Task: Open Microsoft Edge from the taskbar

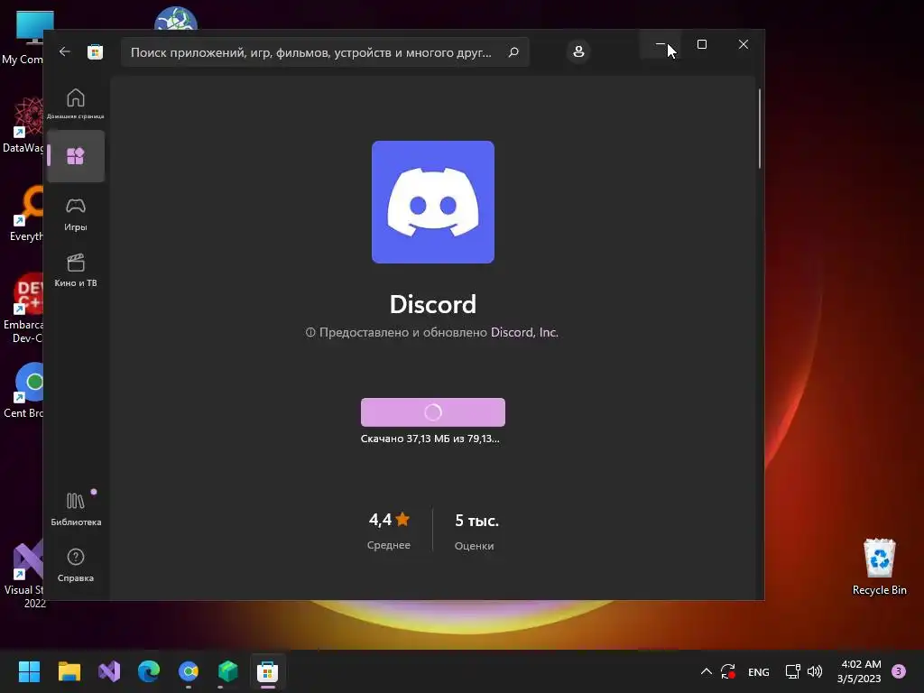Action: pos(149,671)
